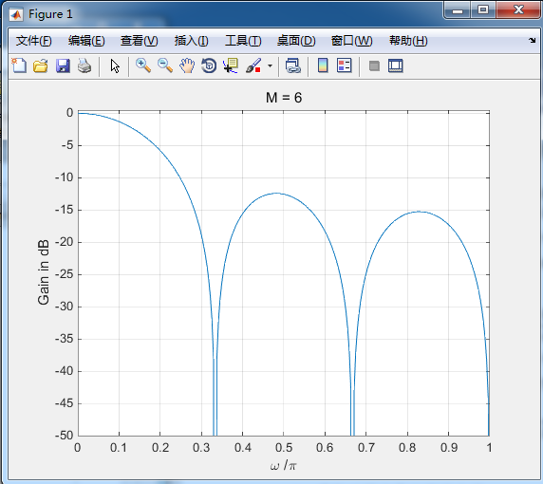Enable the Data Cursor tool
Screen dimensions: 543x484
pyautogui.click(x=231, y=65)
